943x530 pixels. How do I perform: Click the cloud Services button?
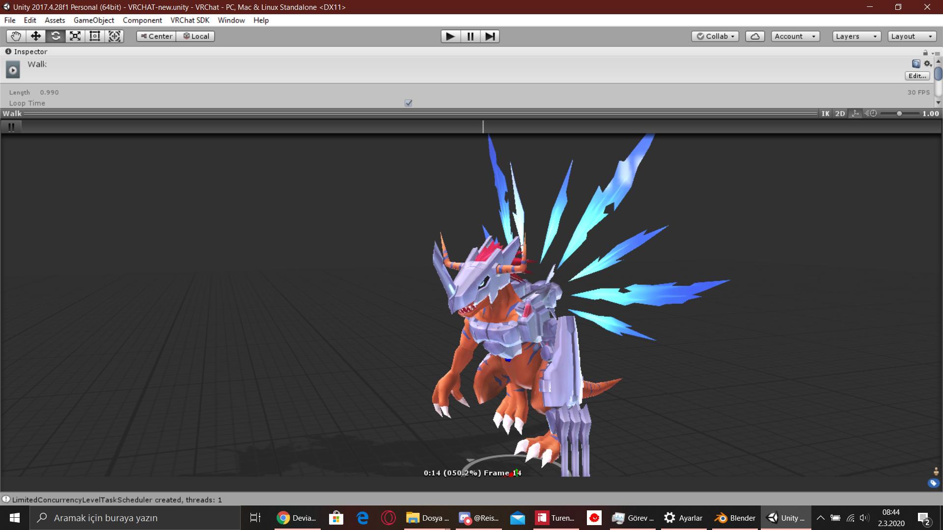click(755, 36)
